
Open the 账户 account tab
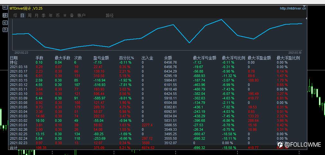81,15
